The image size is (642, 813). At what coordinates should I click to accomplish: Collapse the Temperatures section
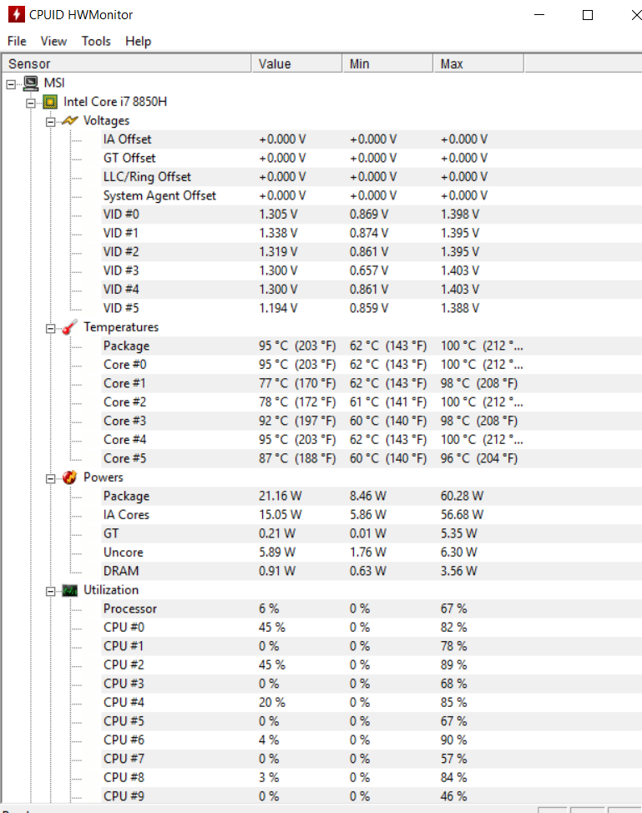click(50, 328)
